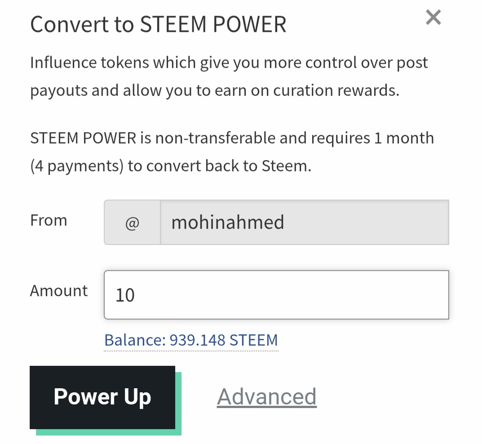482x444 pixels.
Task: Click the From label
Action: pos(49,221)
